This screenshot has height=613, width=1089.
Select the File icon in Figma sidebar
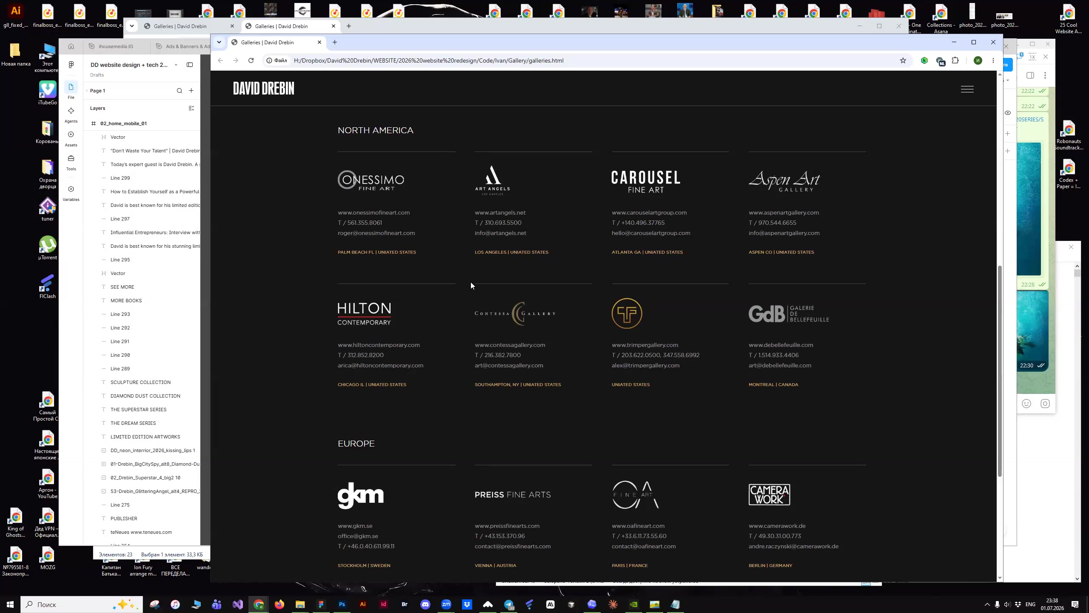71,91
